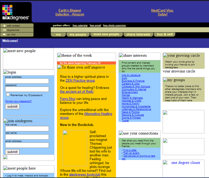The width and height of the screenshot is (209, 178).
Task: Open the 'my people' tab
Action: [x=78, y=35]
